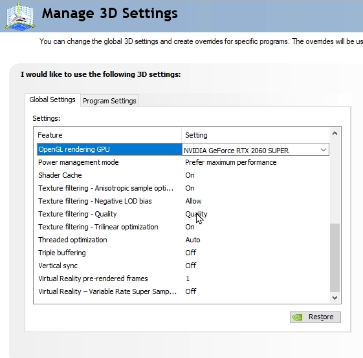Click the Manage 3D Settings header icon
The width and height of the screenshot is (363, 358).
coord(21,17)
